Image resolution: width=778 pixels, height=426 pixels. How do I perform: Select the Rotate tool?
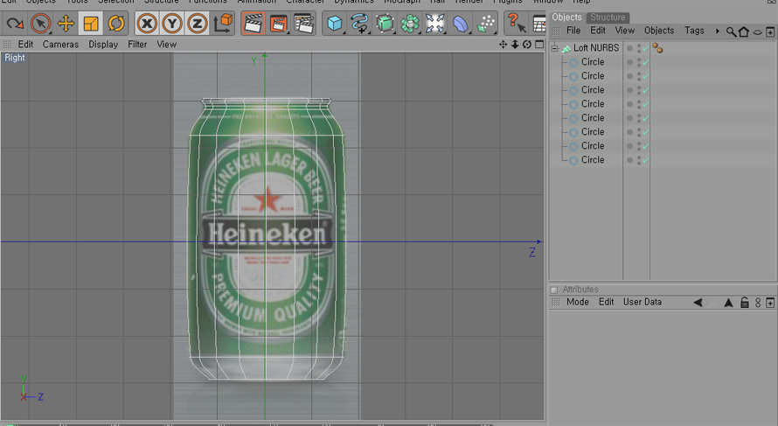(116, 24)
